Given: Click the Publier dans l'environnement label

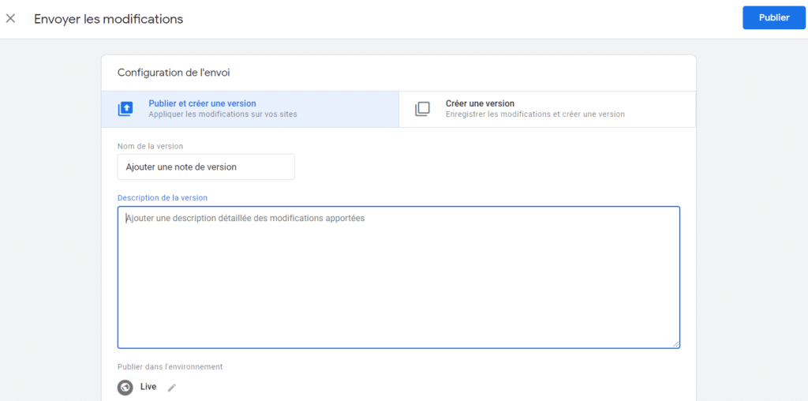Looking at the screenshot, I should point(170,367).
